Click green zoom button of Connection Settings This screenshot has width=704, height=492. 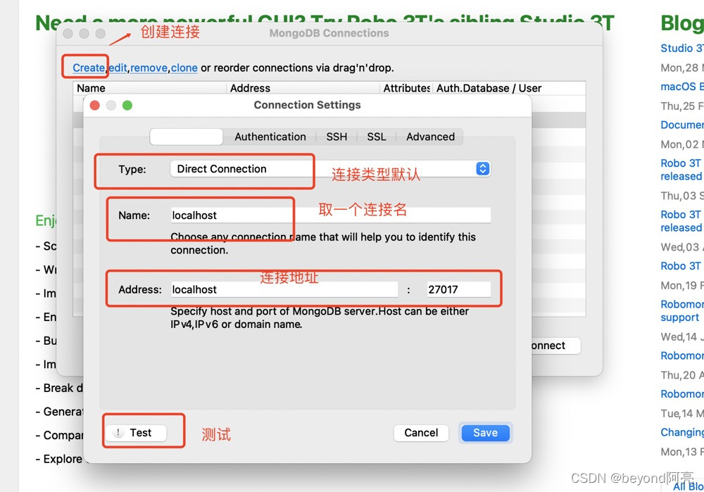click(x=127, y=106)
